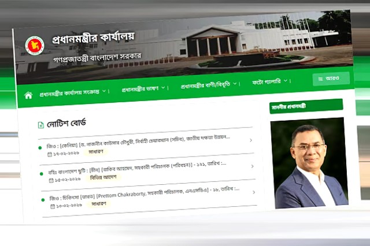Click calendar icon beside date ১৫-০২-২০২৬
This screenshot has width=370, height=246.
coord(51,181)
